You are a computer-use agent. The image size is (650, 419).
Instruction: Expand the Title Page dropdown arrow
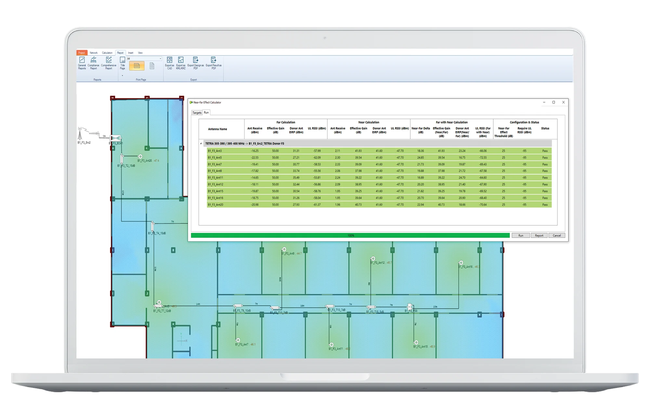(123, 76)
